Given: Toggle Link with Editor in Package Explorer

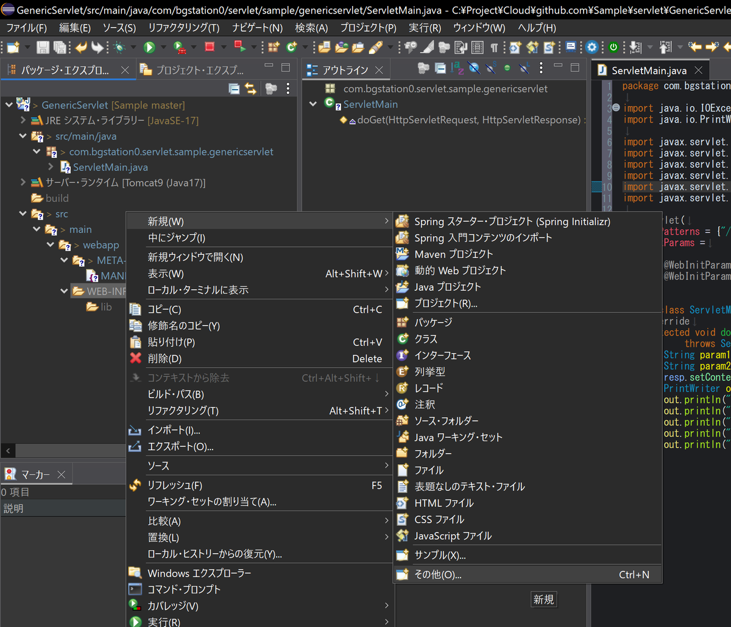Looking at the screenshot, I should 250,89.
